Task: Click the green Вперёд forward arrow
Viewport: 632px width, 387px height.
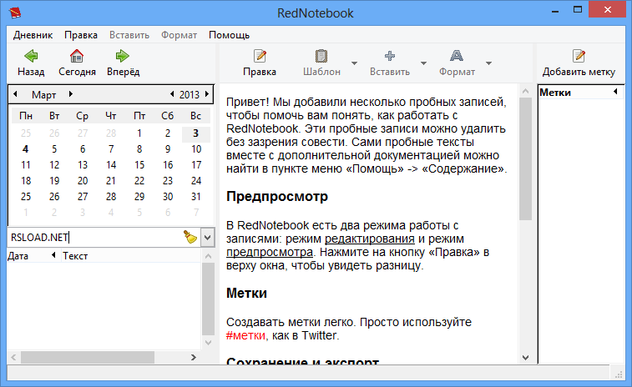Action: (x=123, y=56)
